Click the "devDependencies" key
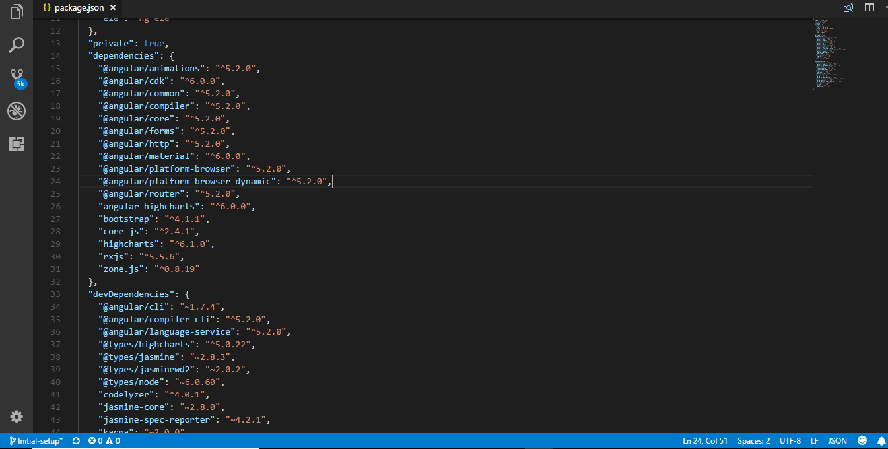 point(131,294)
